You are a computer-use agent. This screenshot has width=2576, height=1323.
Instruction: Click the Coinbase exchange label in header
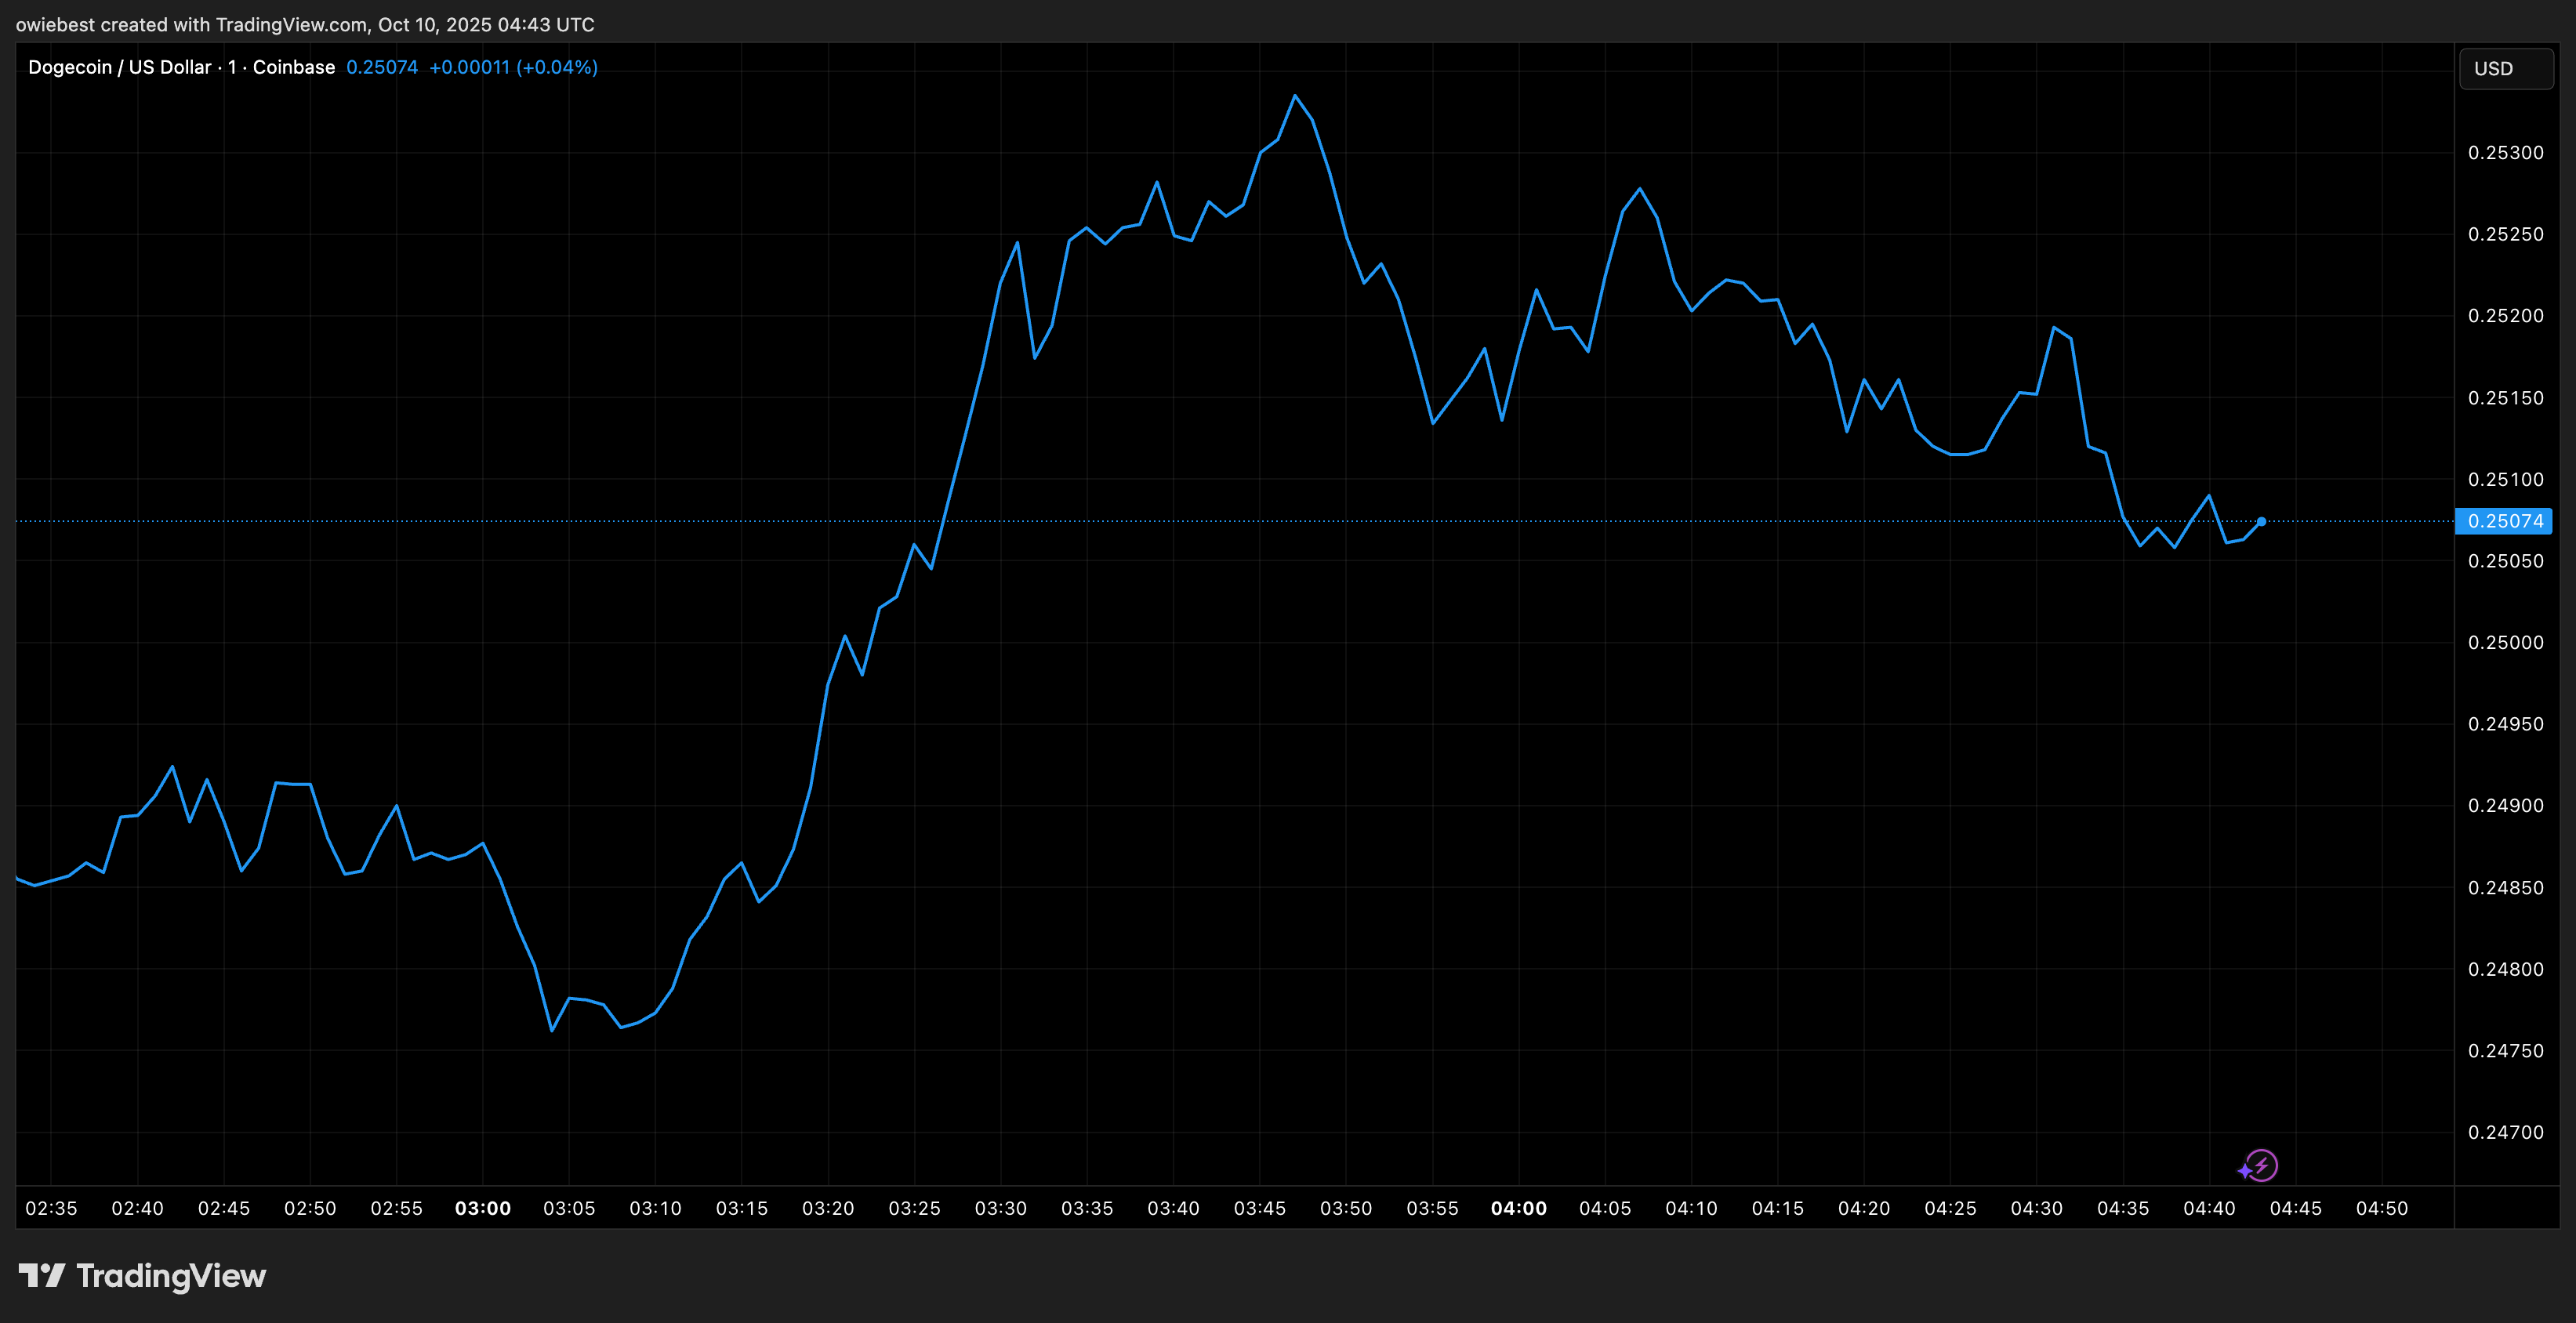coord(293,67)
